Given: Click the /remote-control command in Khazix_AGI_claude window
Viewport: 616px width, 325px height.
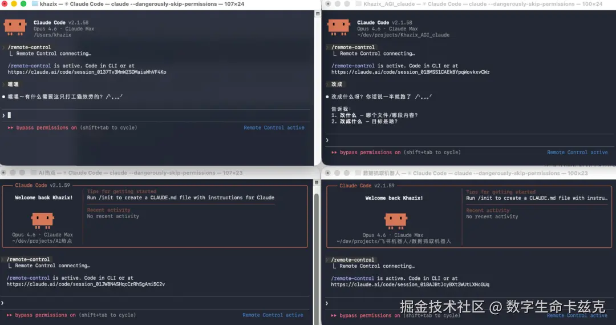Looking at the screenshot, I should click(353, 47).
